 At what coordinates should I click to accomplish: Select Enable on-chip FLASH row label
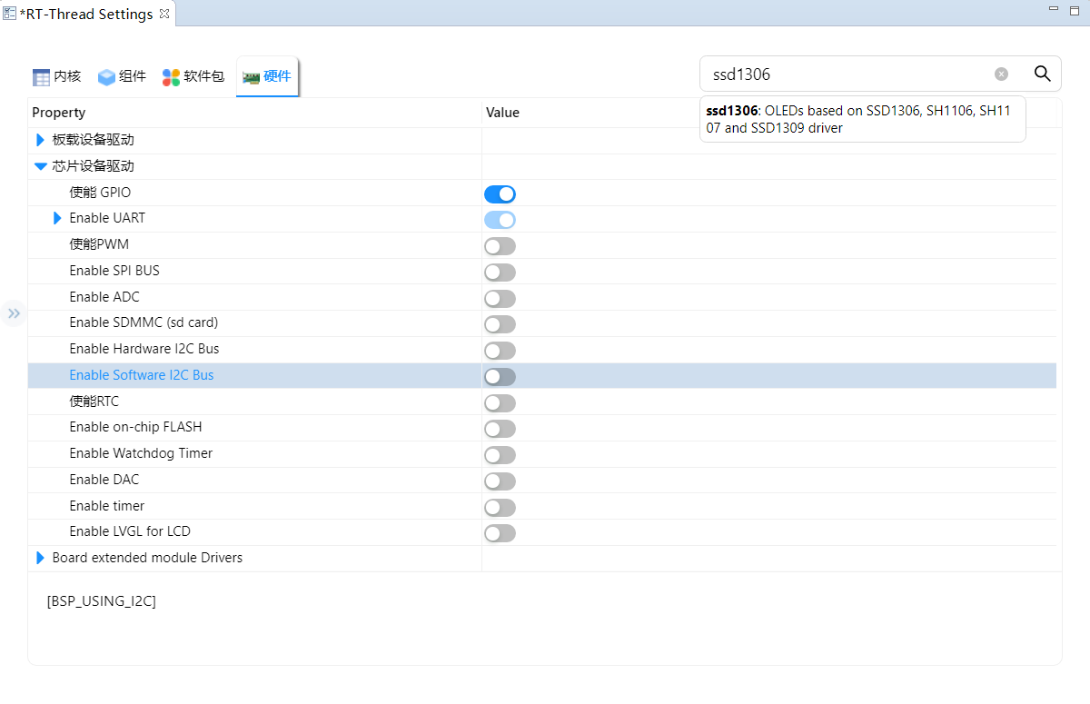(135, 427)
